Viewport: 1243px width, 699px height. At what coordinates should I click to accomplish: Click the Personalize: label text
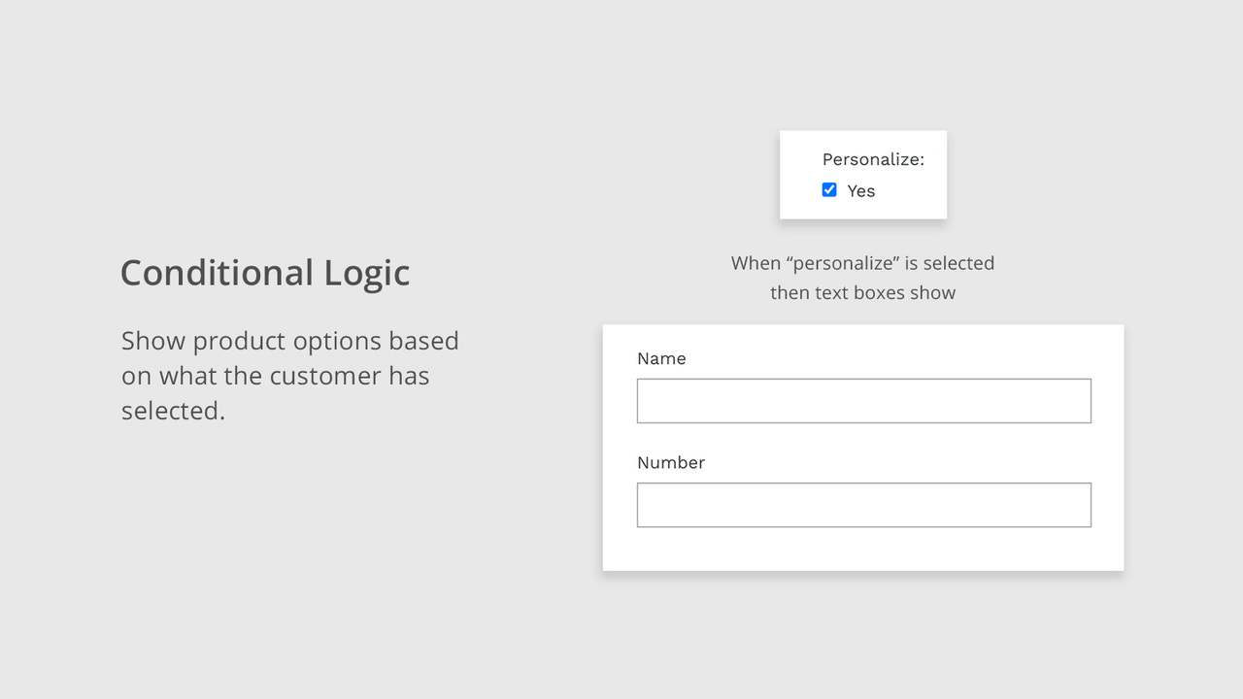(x=873, y=158)
